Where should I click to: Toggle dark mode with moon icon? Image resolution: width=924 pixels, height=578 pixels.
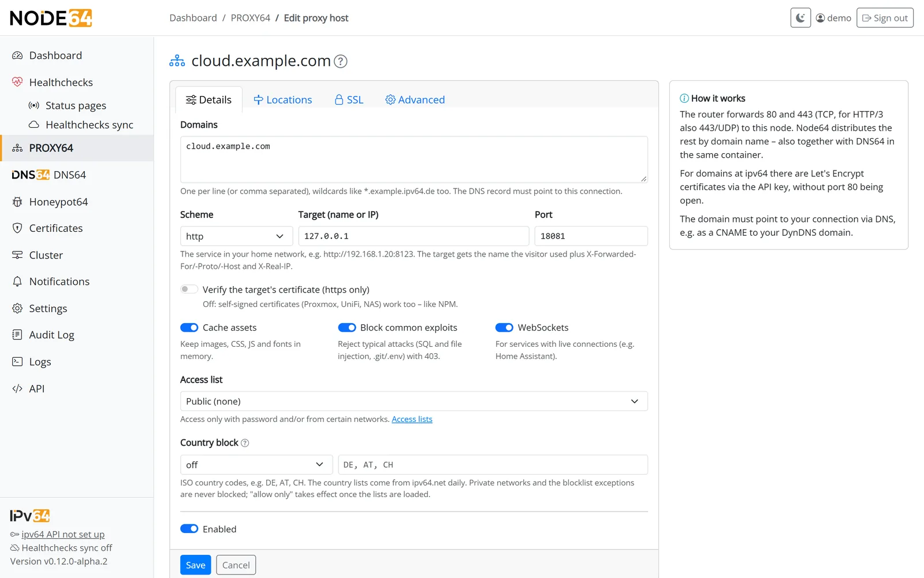(800, 18)
